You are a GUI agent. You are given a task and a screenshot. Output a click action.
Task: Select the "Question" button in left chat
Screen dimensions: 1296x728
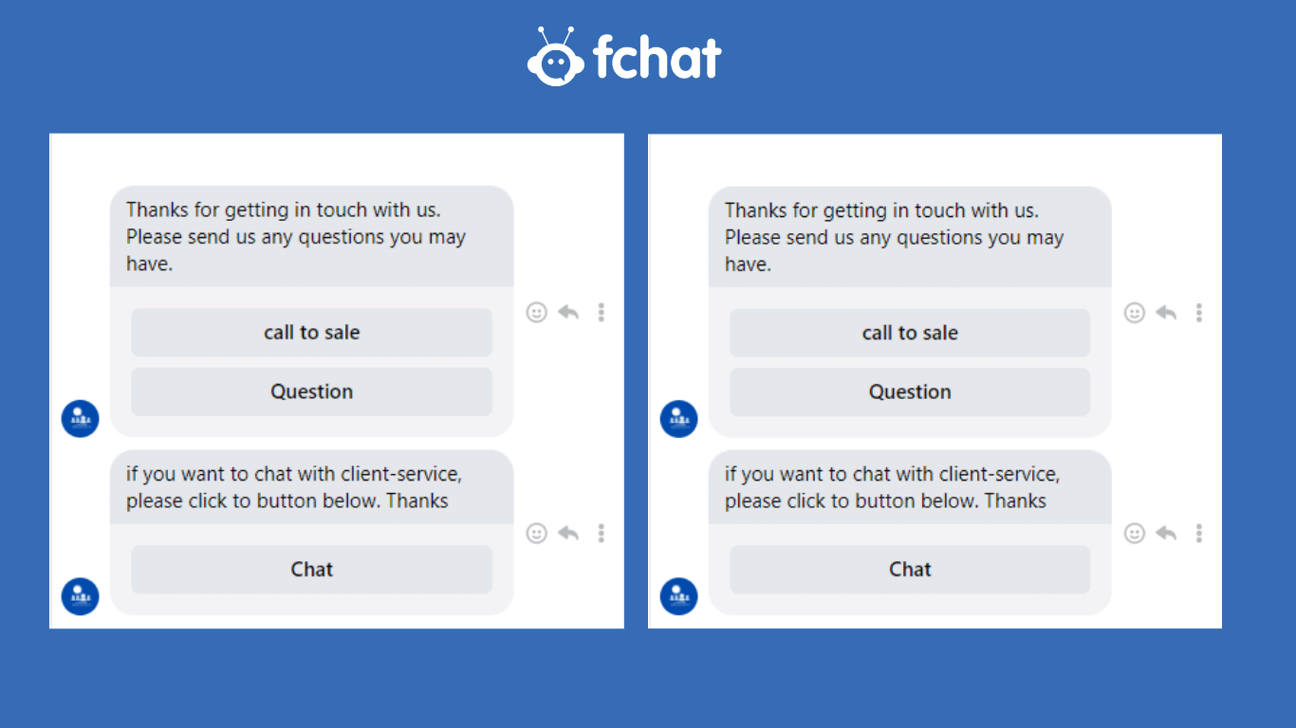coord(311,391)
